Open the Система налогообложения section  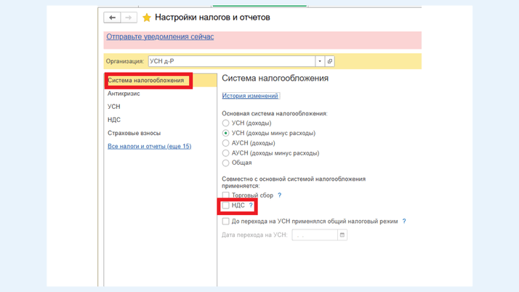161,81
